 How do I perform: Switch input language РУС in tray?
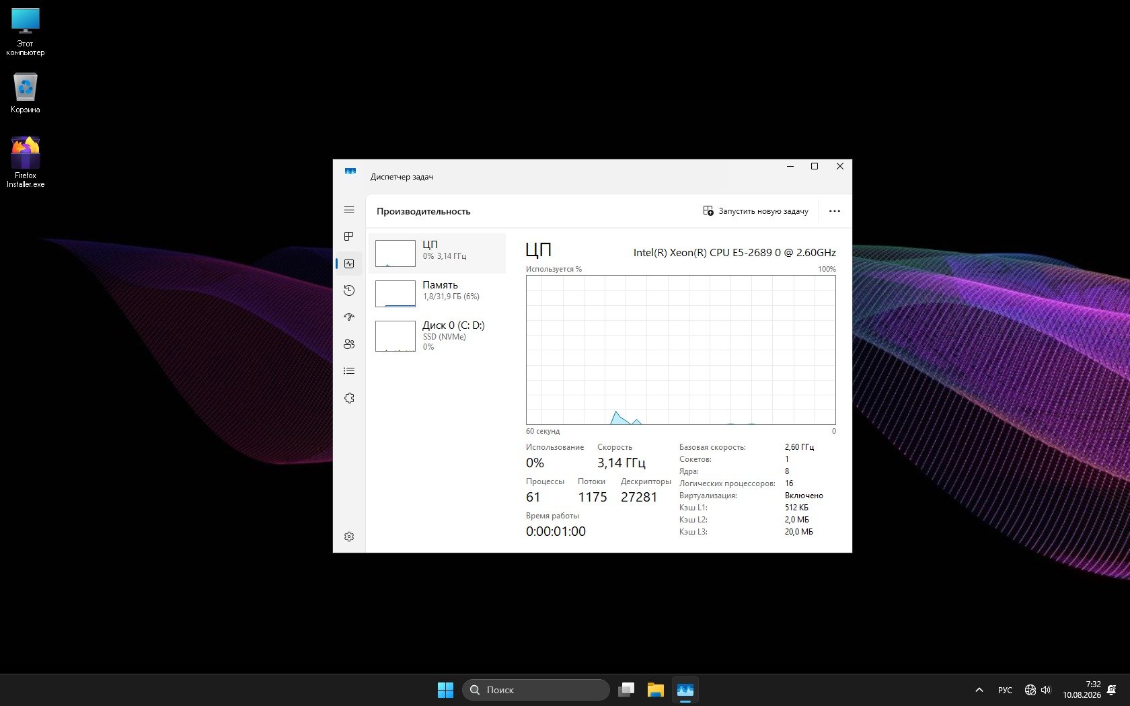(1005, 690)
